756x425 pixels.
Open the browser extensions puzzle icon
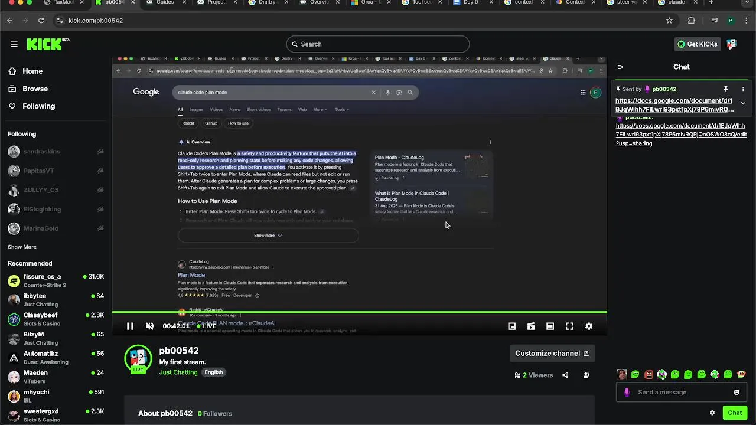(692, 21)
